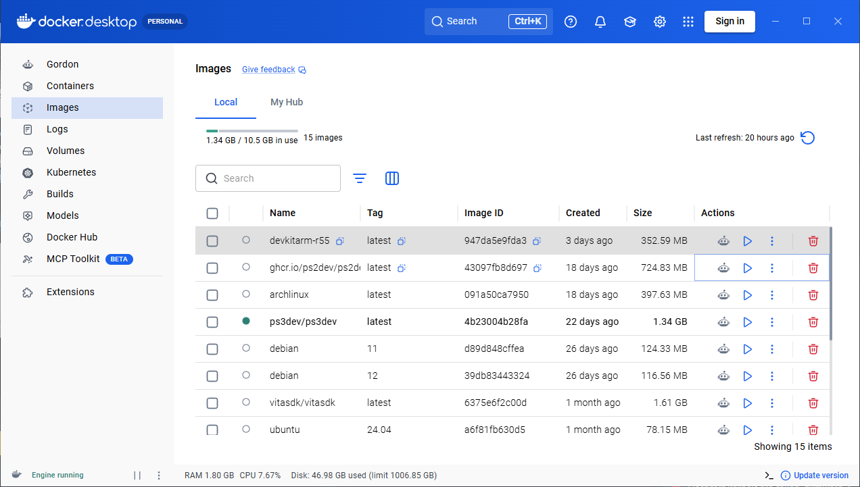
Task: Open the manage columns icon
Action: click(392, 178)
